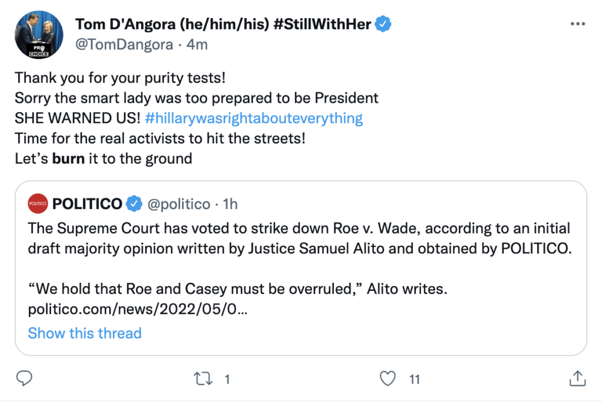This screenshot has width=602, height=402.
Task: Click the like count of 11
Action: tap(414, 379)
